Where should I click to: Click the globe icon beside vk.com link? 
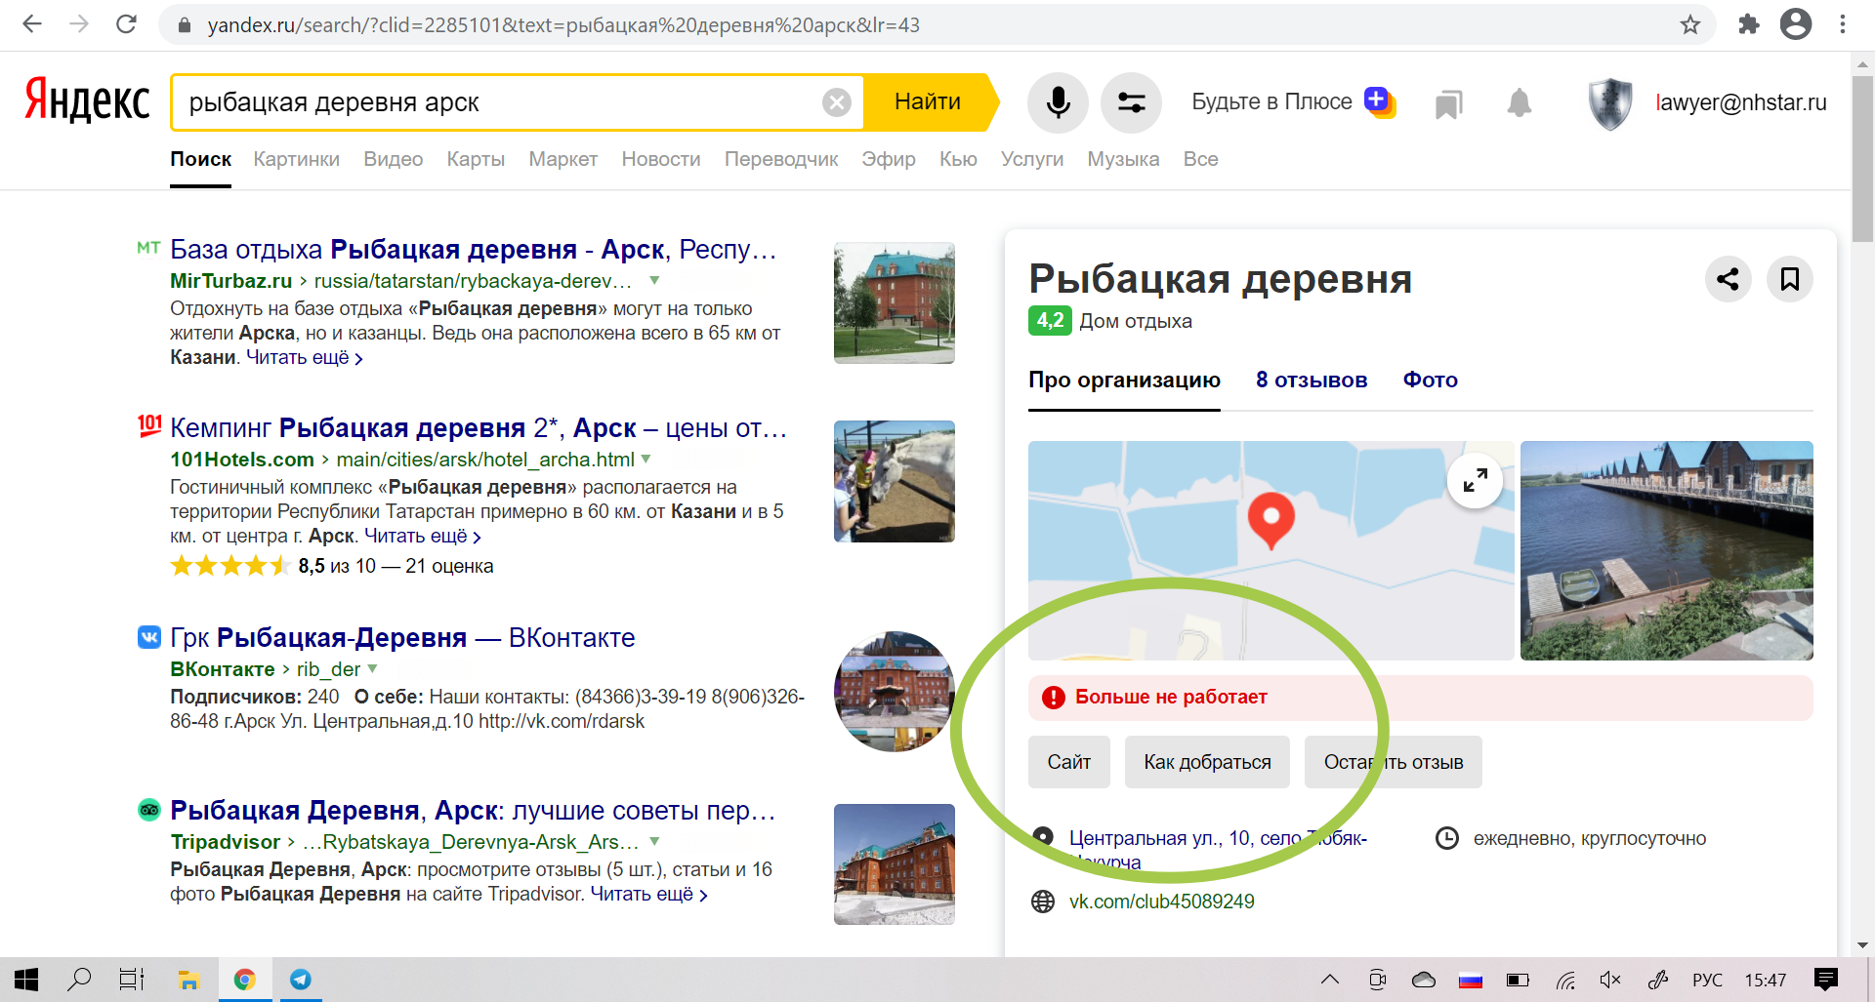tap(1043, 902)
